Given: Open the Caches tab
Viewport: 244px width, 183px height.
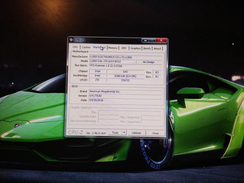Looking at the screenshot, I should 86,47.
